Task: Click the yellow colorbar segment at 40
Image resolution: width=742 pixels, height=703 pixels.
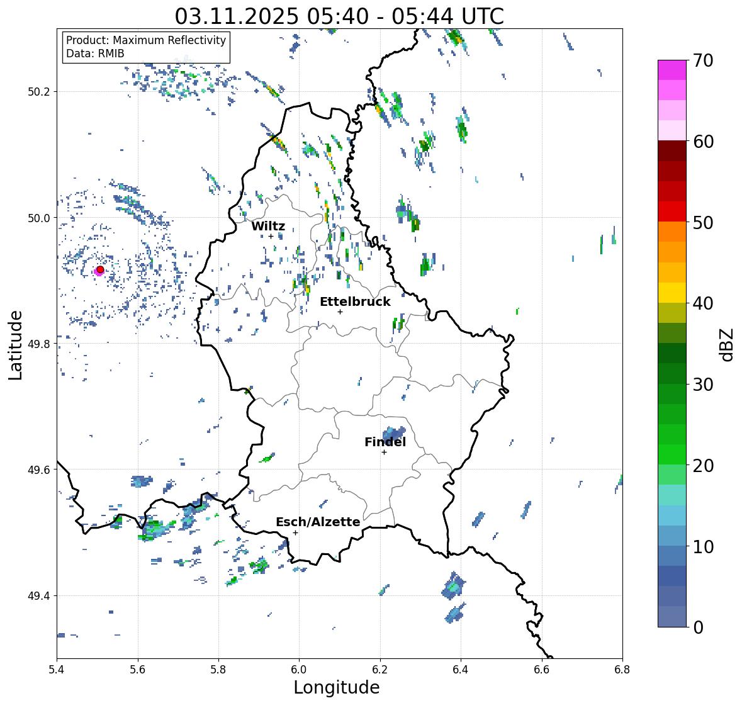Action: [x=672, y=293]
